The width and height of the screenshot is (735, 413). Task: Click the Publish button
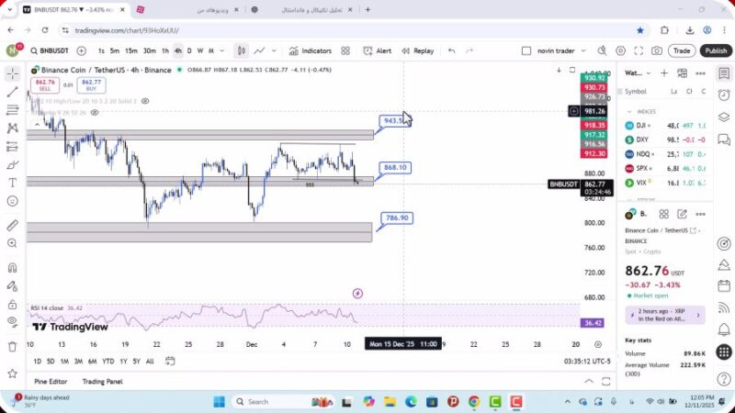pos(715,51)
